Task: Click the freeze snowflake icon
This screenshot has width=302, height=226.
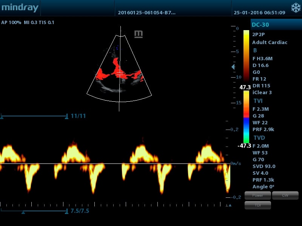Action: coord(296,8)
